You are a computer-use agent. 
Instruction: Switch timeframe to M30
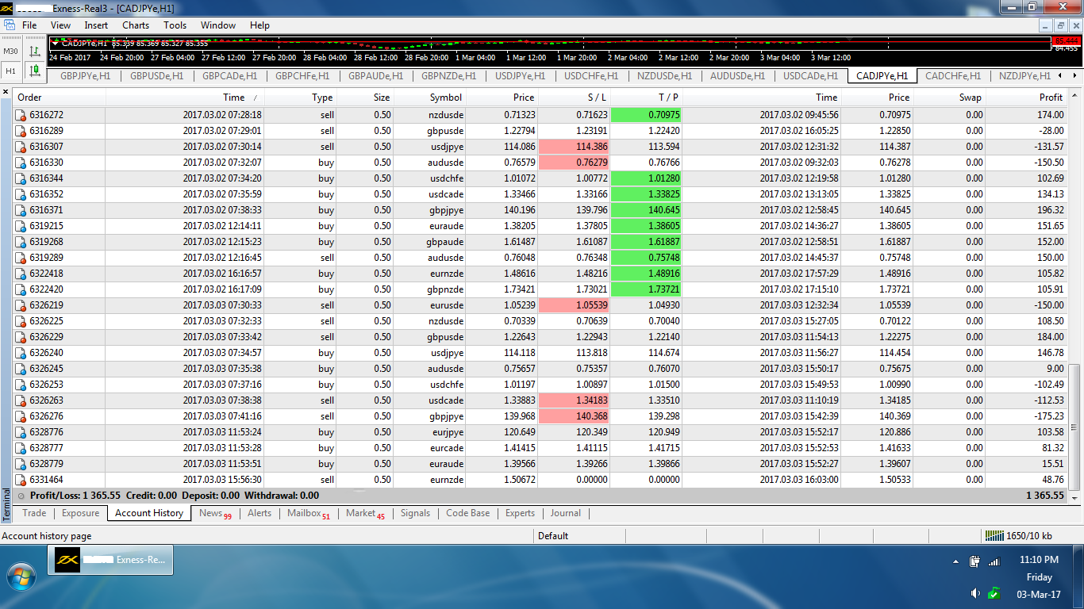point(10,51)
